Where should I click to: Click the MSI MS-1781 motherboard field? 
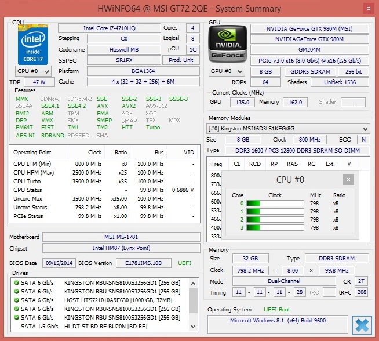pyautogui.click(x=121, y=237)
